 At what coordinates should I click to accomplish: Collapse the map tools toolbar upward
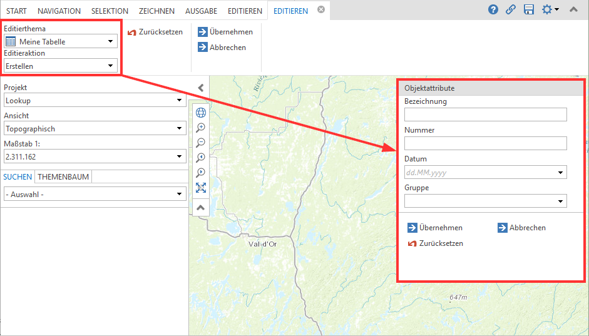pos(200,207)
